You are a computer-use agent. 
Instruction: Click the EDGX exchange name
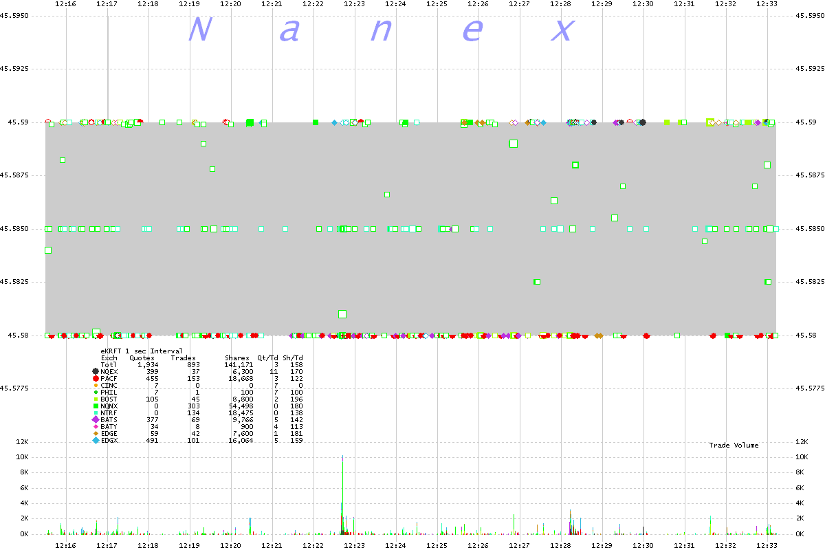109,441
